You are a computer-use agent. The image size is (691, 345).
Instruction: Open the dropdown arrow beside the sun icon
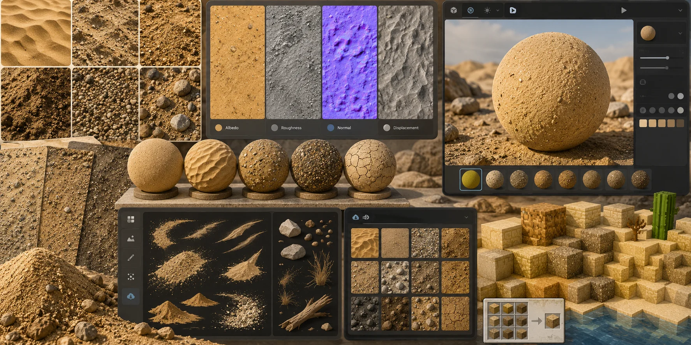[498, 11]
